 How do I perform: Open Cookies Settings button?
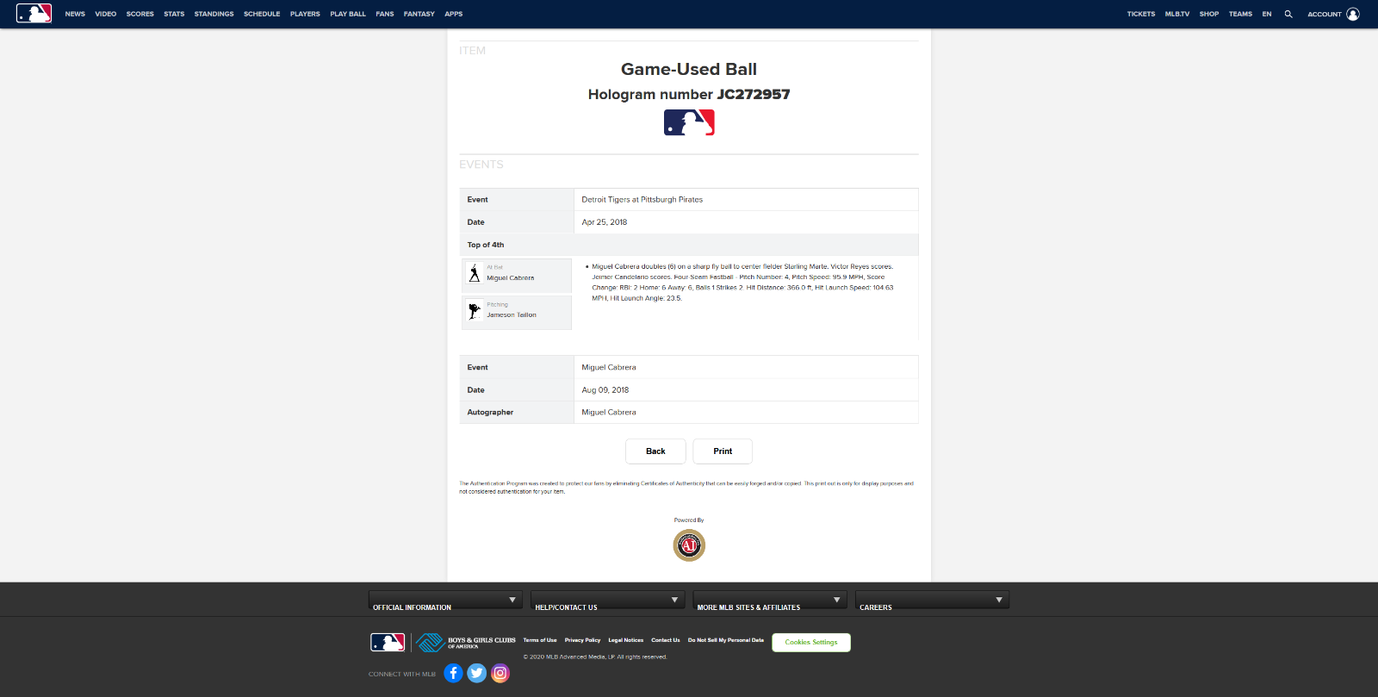(x=811, y=643)
